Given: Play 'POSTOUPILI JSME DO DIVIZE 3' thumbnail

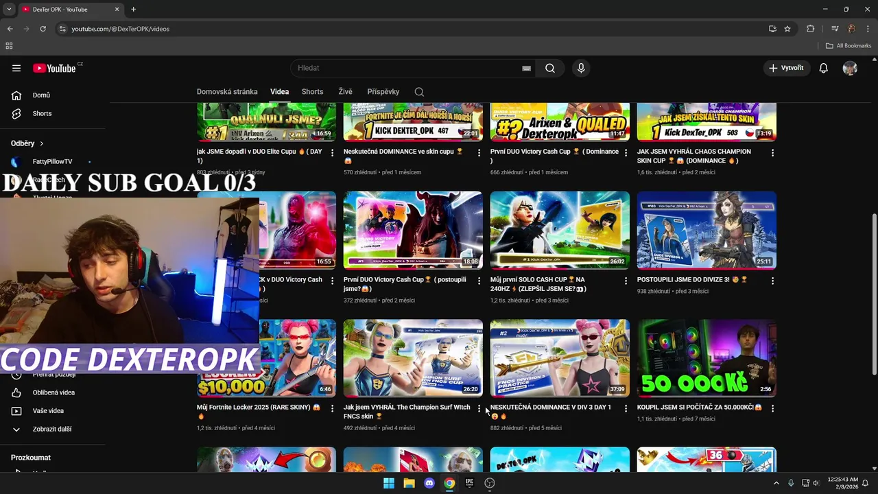Looking at the screenshot, I should tap(707, 230).
